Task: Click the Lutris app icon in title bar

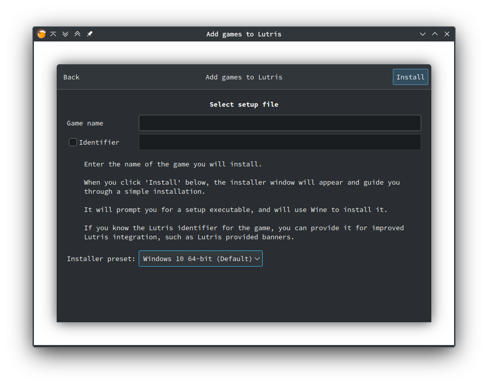Action: 41,34
